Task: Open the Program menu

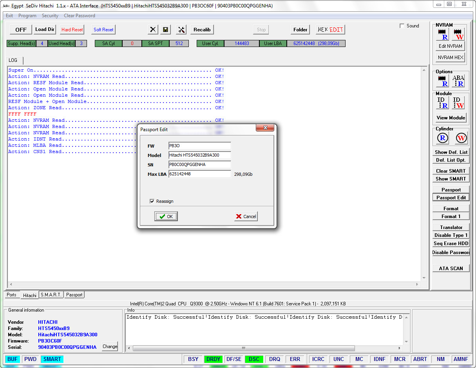Action: [x=27, y=16]
